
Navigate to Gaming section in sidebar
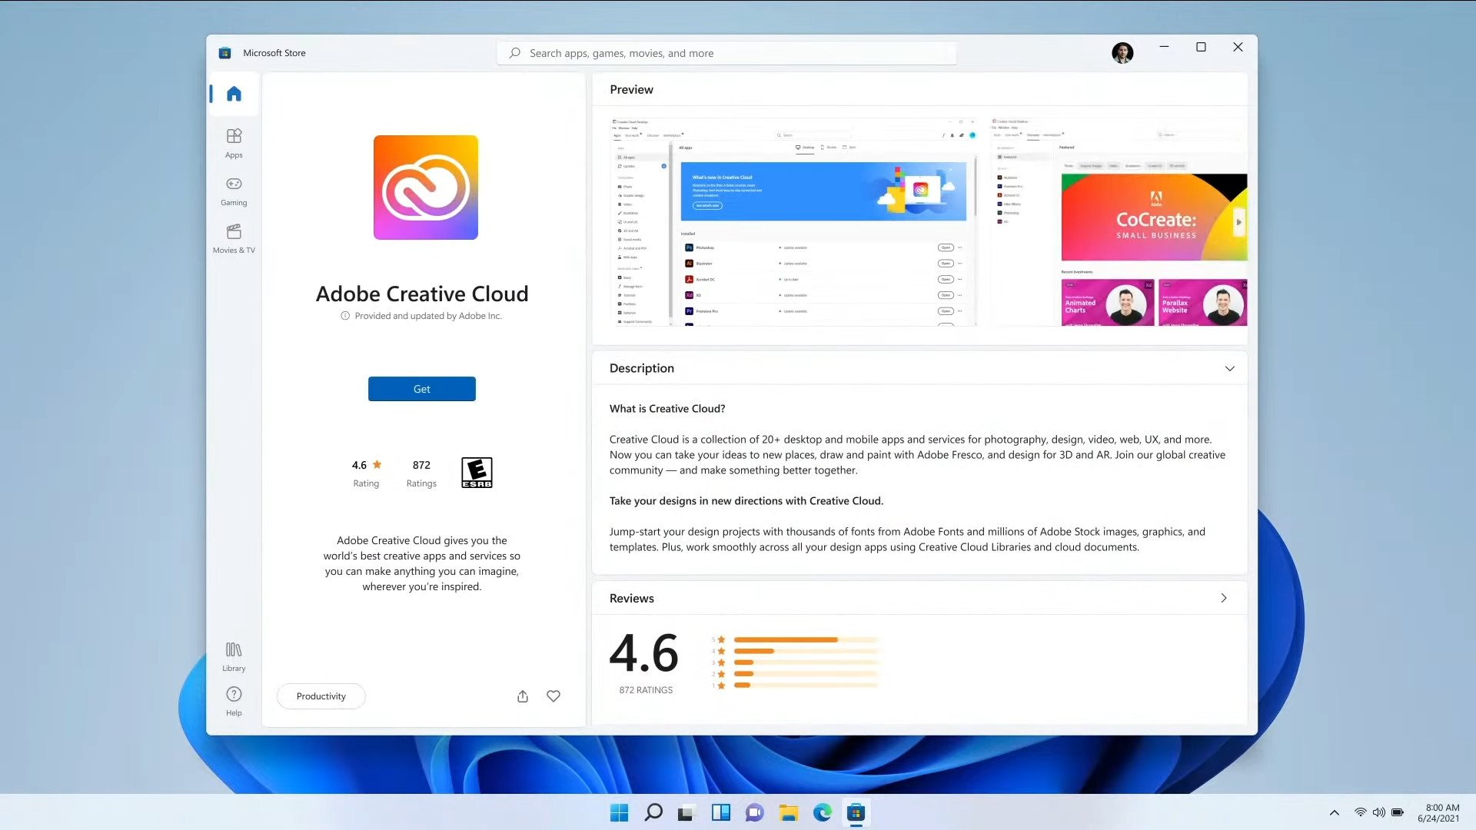coord(234,191)
